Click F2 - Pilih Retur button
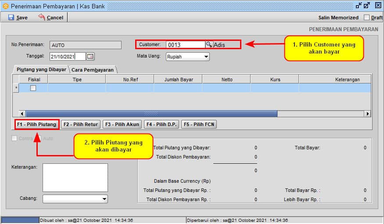This screenshot has height=224, width=384. click(x=81, y=124)
